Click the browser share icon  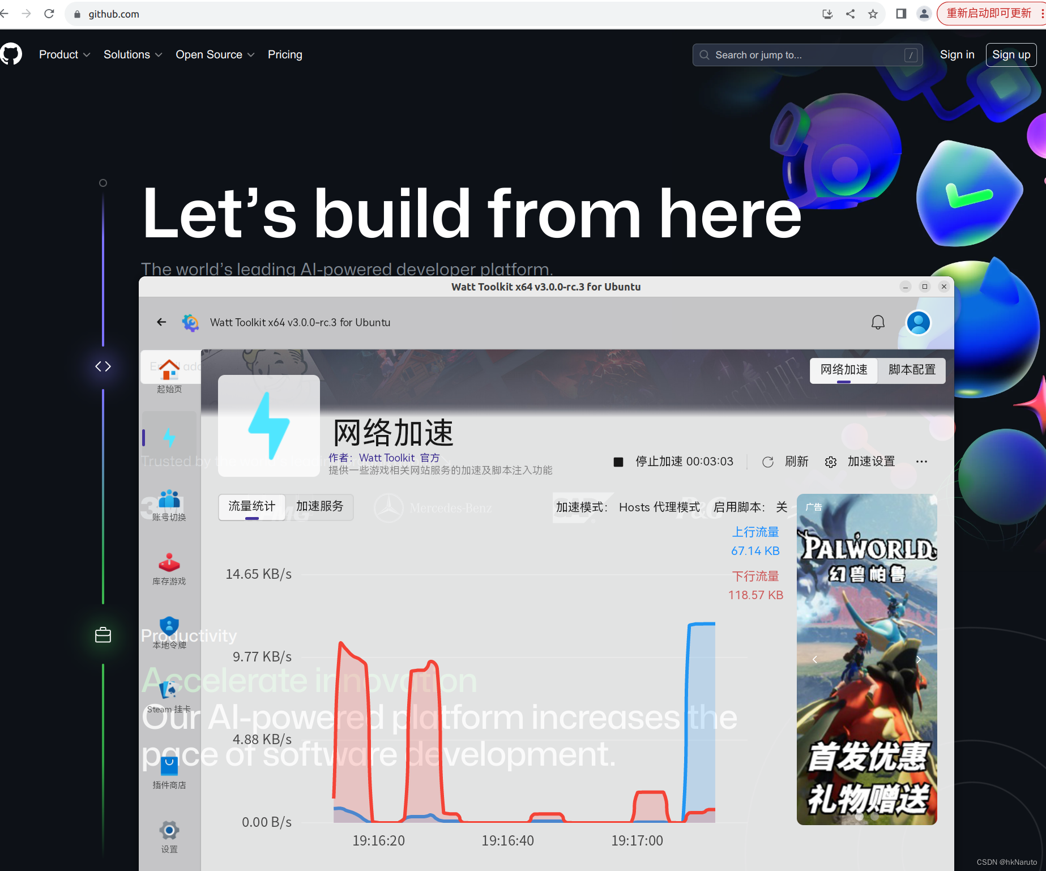pos(850,14)
